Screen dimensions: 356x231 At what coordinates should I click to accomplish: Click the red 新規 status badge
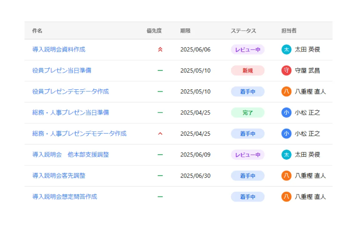248,71
